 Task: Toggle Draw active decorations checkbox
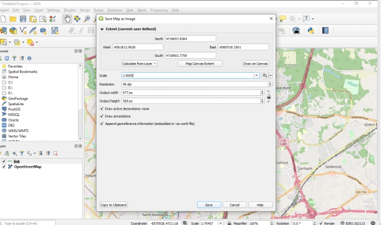point(102,109)
